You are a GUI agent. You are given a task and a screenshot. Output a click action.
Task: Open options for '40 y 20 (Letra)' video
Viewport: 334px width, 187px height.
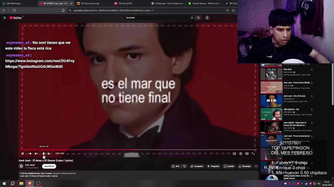click(x=312, y=96)
